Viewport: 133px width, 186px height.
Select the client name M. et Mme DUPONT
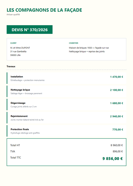[x=20, y=48]
